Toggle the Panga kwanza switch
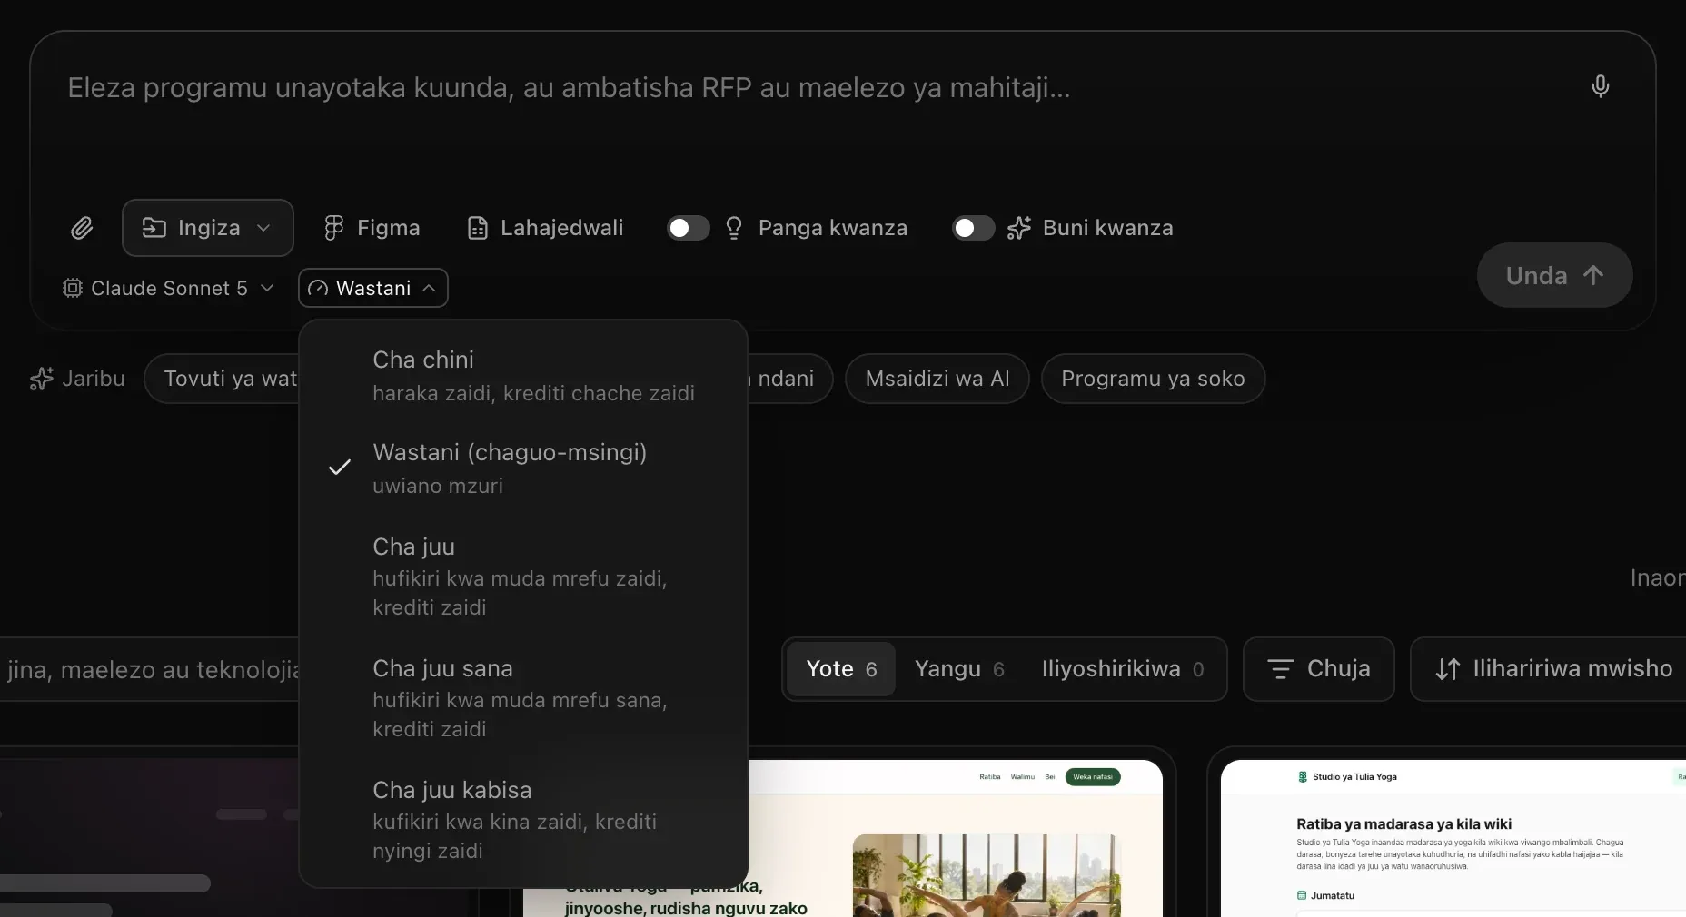This screenshot has height=917, width=1686. tap(689, 228)
